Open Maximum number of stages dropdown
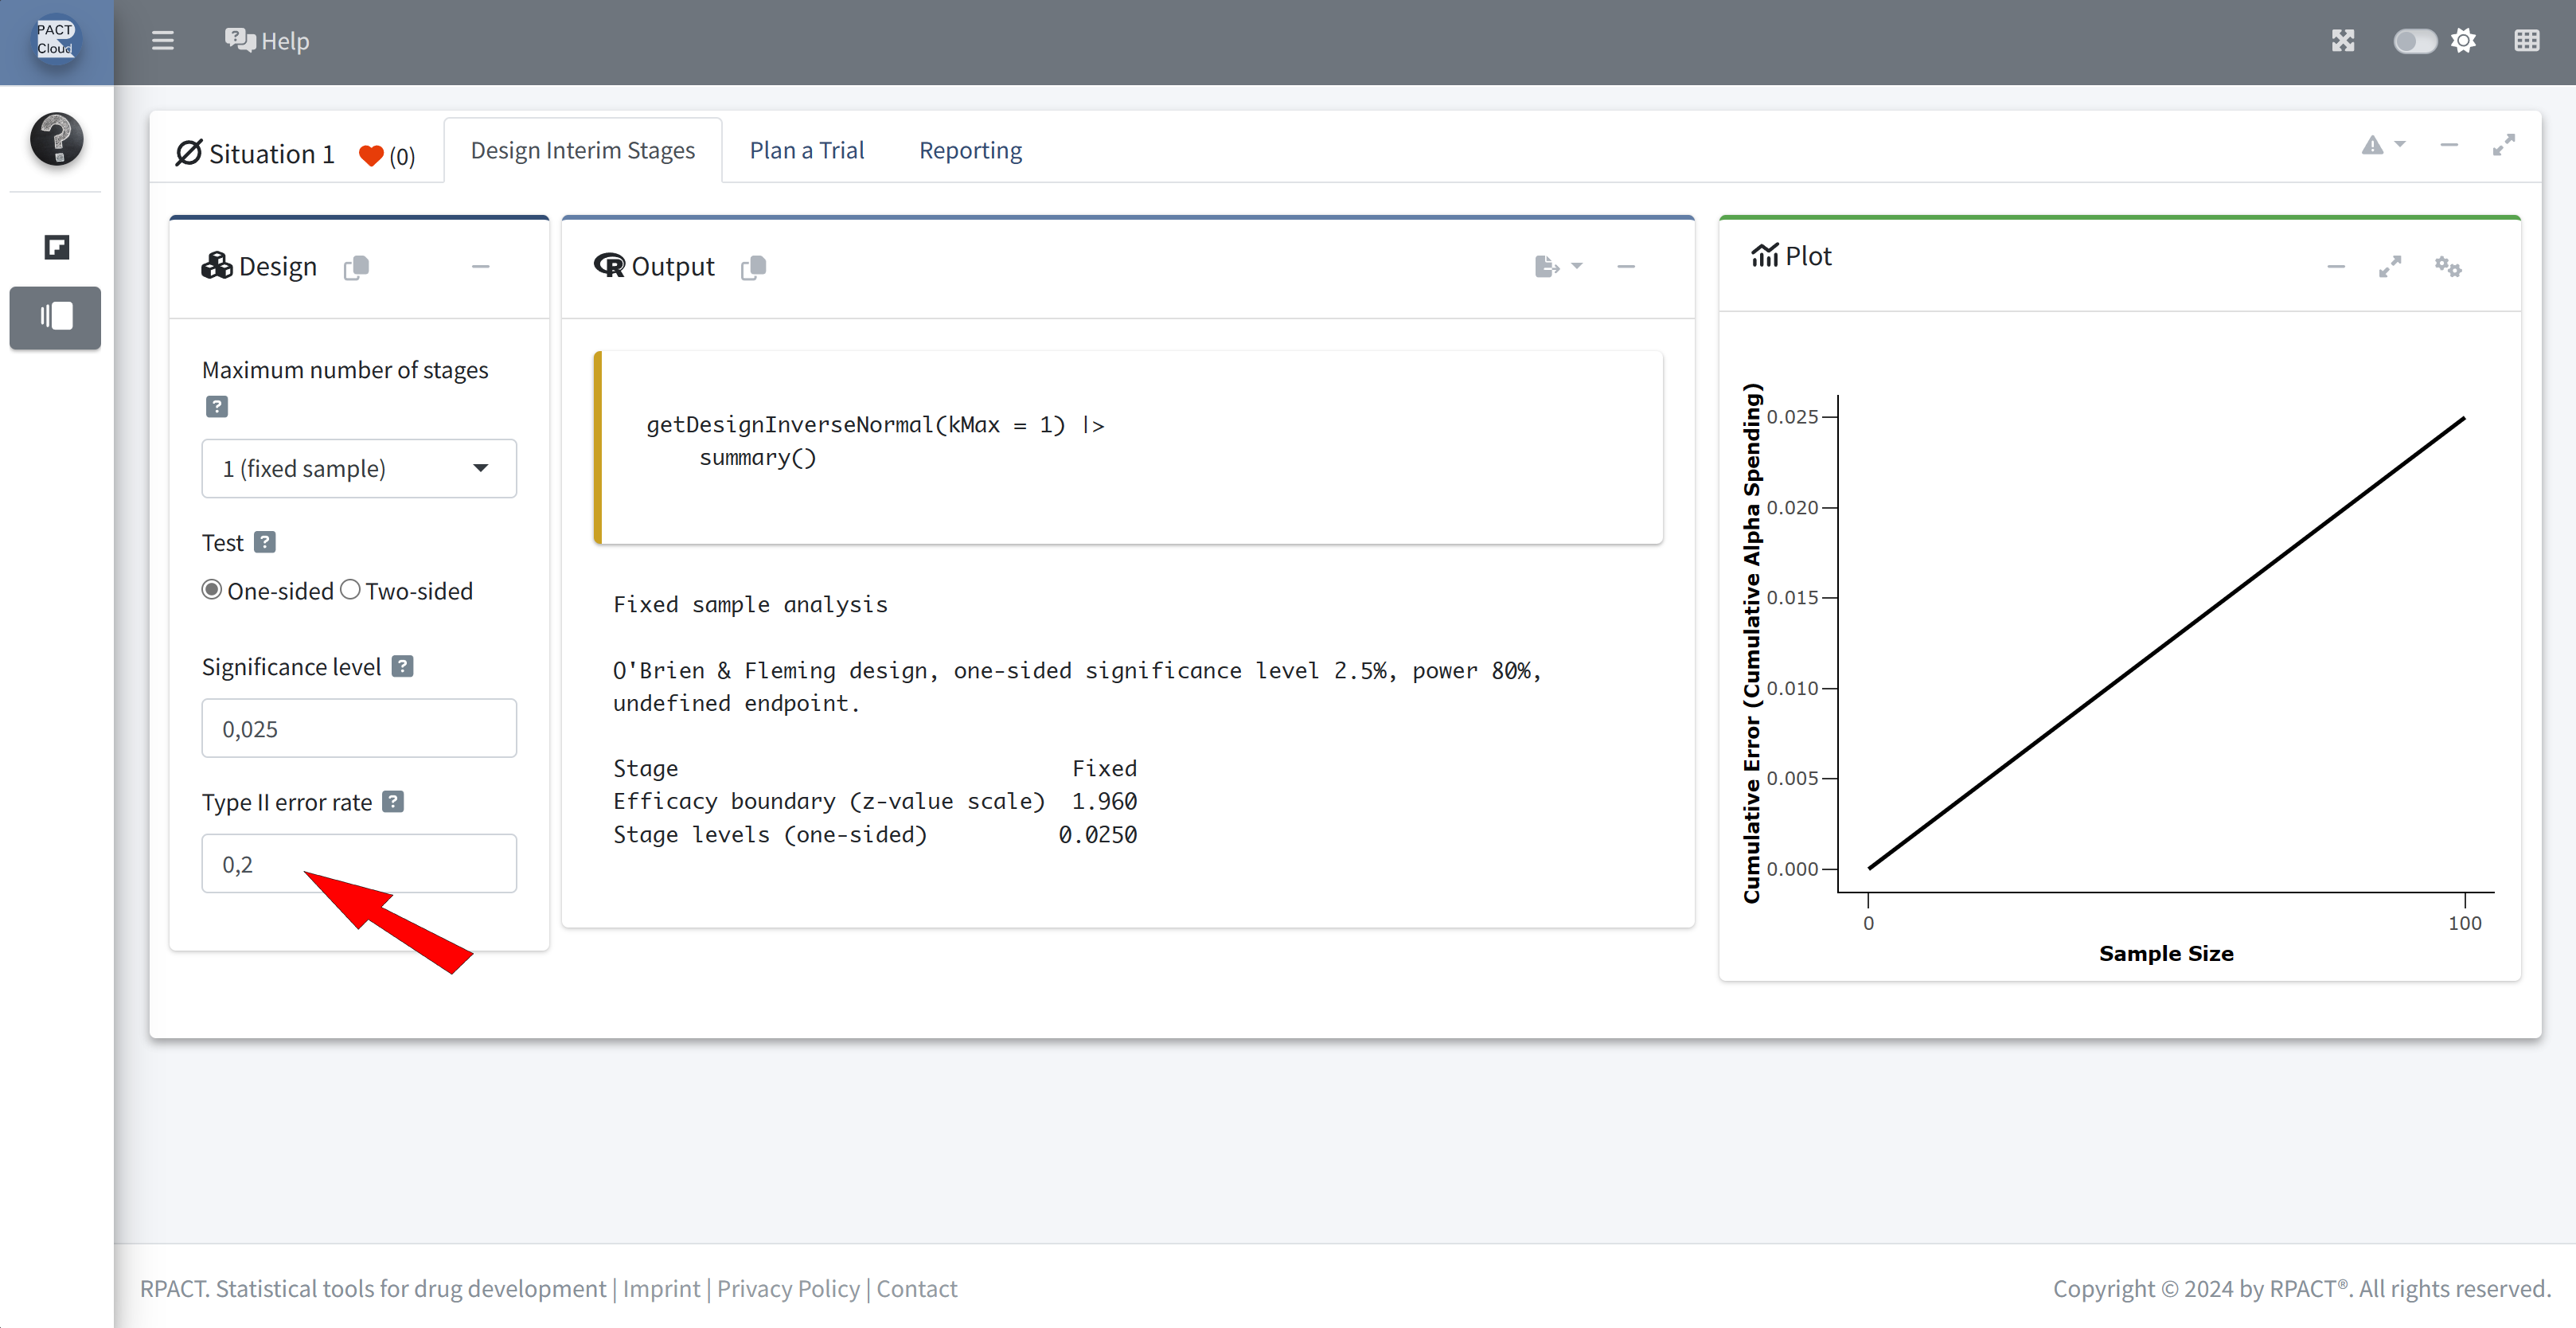 pos(359,468)
